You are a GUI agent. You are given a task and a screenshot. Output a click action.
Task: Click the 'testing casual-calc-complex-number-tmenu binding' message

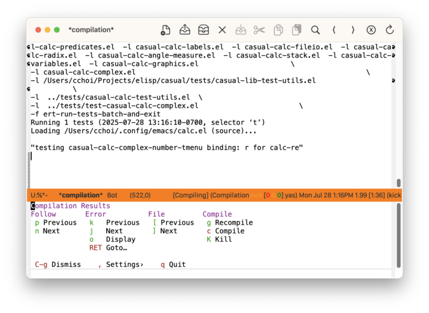coord(167,148)
